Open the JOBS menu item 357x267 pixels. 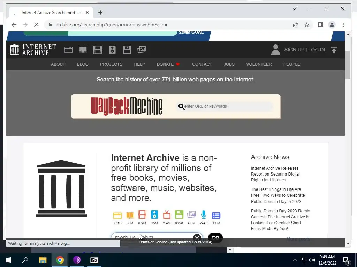click(229, 64)
